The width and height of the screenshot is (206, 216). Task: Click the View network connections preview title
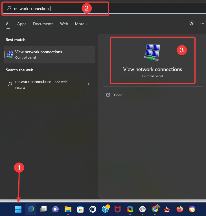tap(152, 69)
